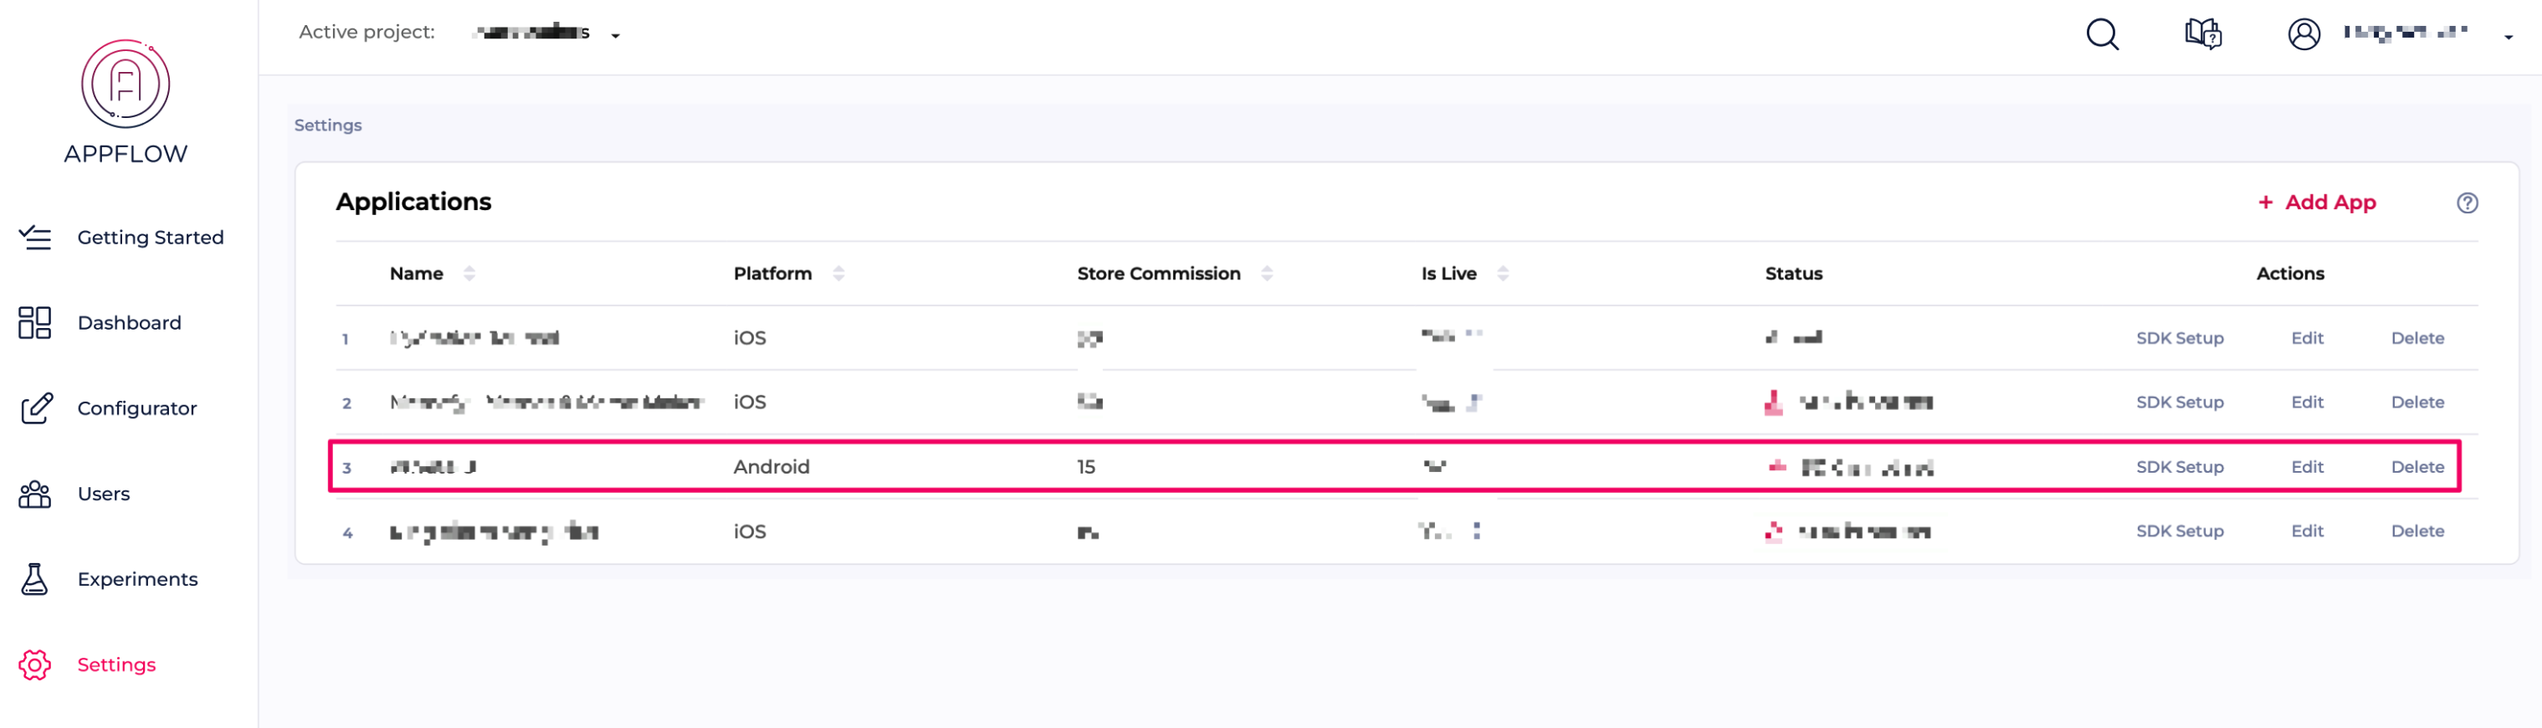Toggle sort on the Name column
This screenshot has width=2542, height=728.
coord(469,274)
